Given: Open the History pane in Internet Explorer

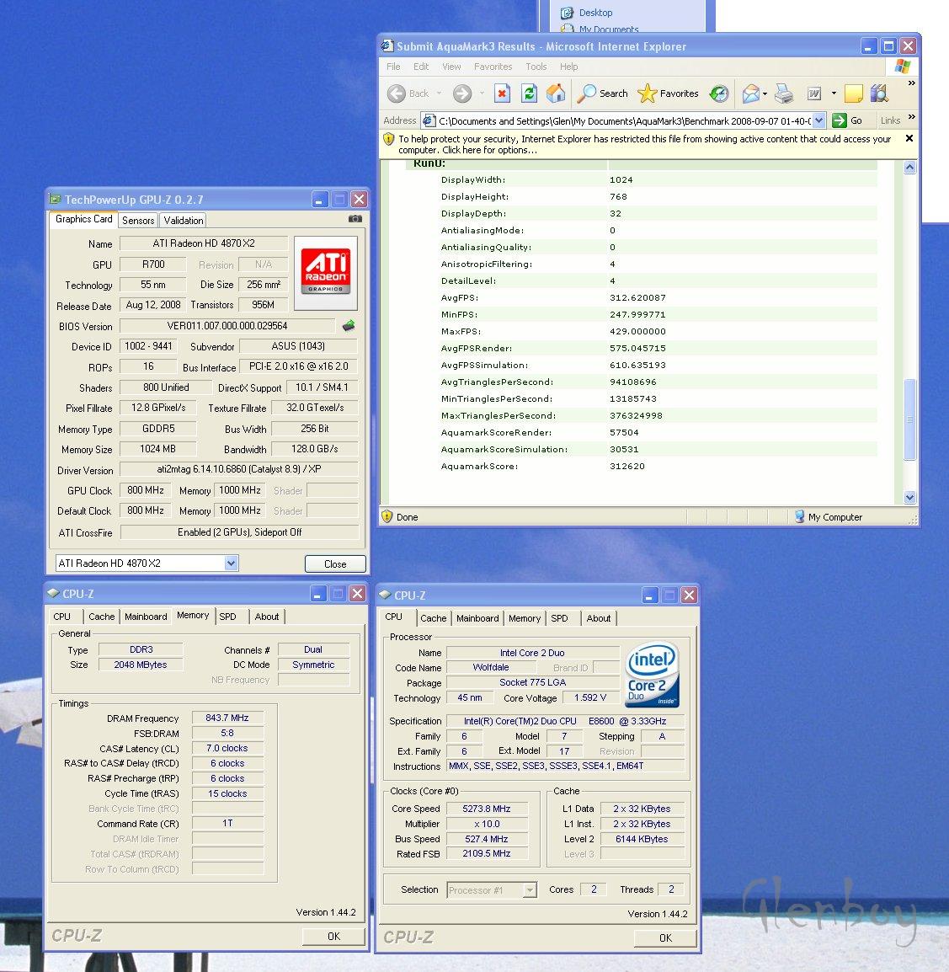Looking at the screenshot, I should tap(719, 93).
